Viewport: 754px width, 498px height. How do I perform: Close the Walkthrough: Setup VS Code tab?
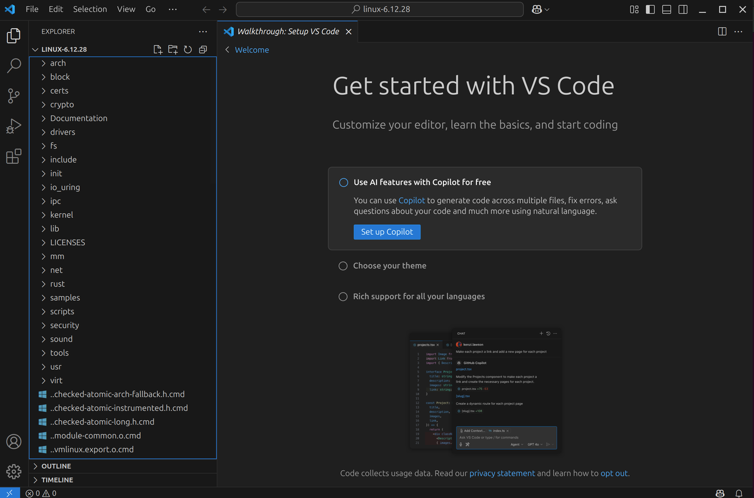coord(349,32)
